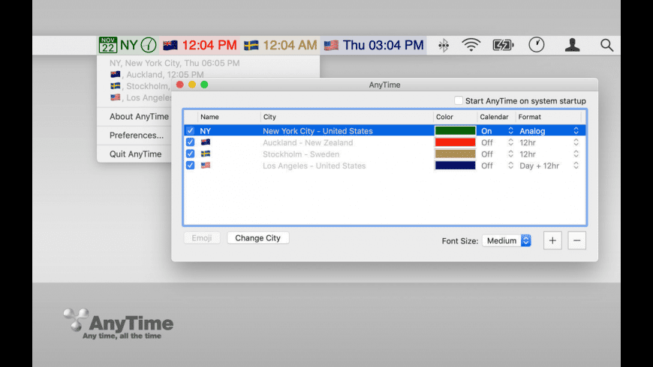Open tan color swatch for Stockholm

click(455, 154)
